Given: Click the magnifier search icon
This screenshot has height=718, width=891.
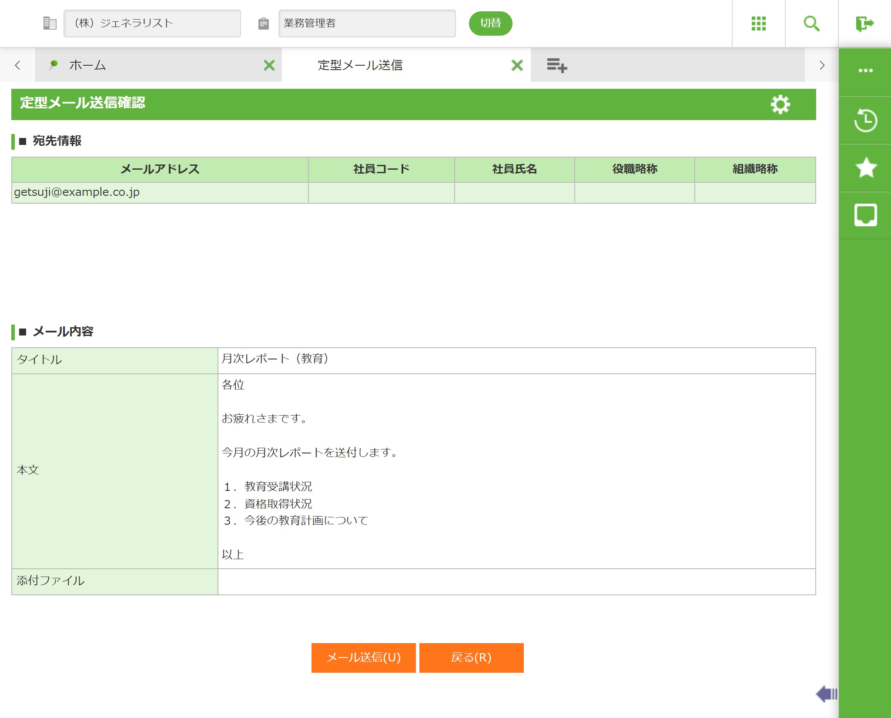Looking at the screenshot, I should pyautogui.click(x=811, y=23).
